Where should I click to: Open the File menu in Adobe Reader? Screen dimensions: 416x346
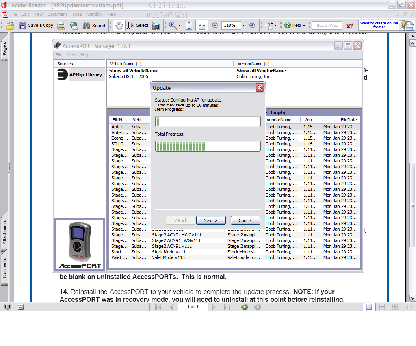click(x=13, y=14)
